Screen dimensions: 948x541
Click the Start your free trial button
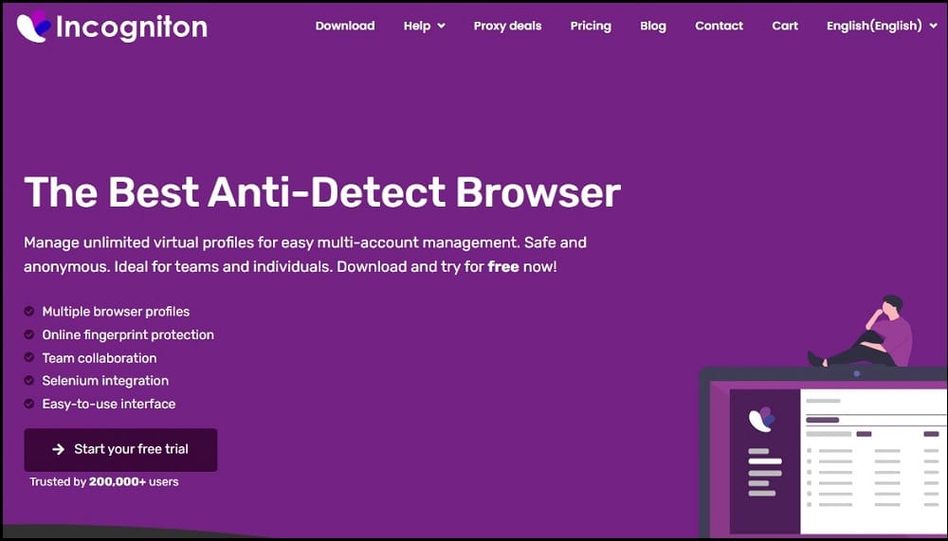(120, 450)
